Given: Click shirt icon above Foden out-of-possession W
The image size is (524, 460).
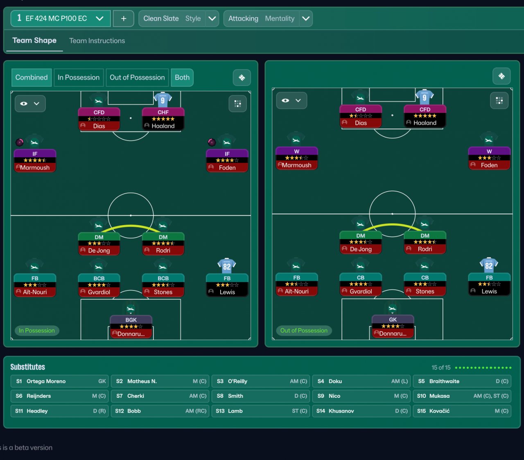Looking at the screenshot, I should pos(489,140).
